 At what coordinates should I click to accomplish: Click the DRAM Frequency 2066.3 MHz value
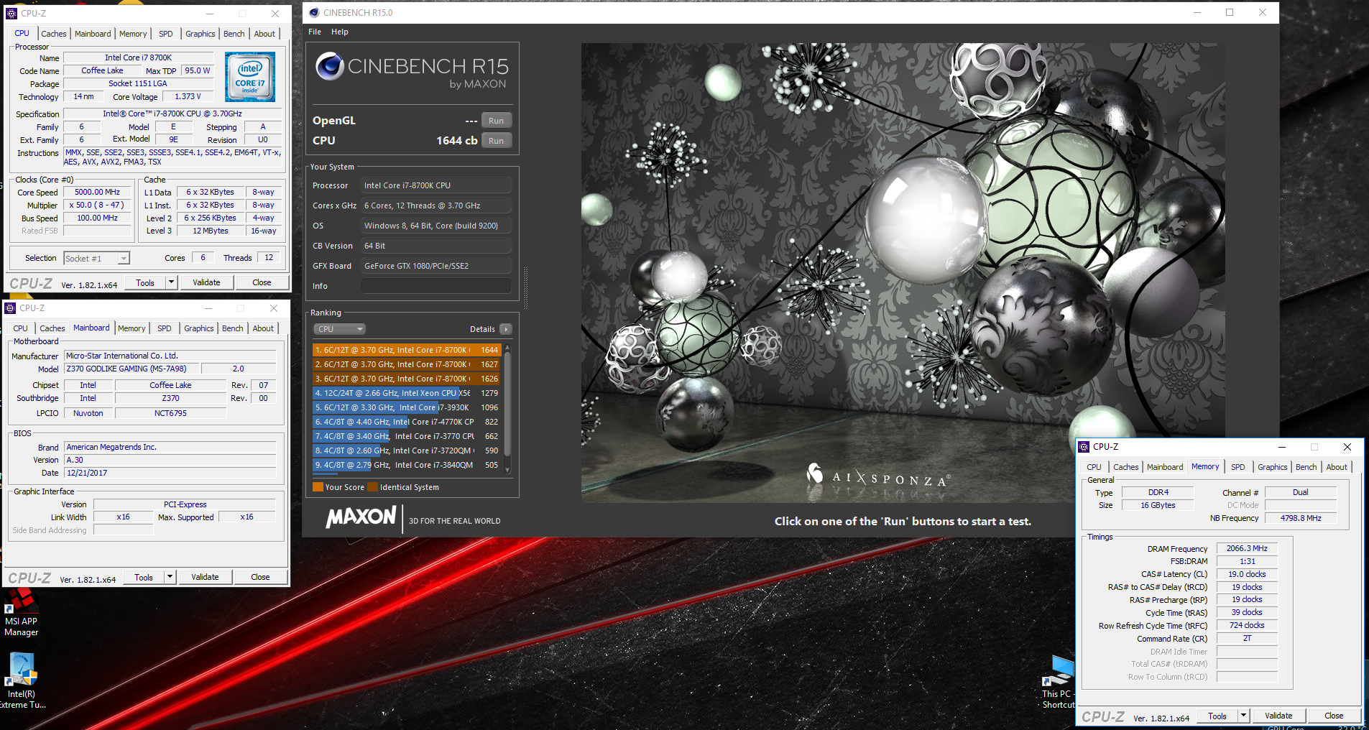[x=1247, y=548]
